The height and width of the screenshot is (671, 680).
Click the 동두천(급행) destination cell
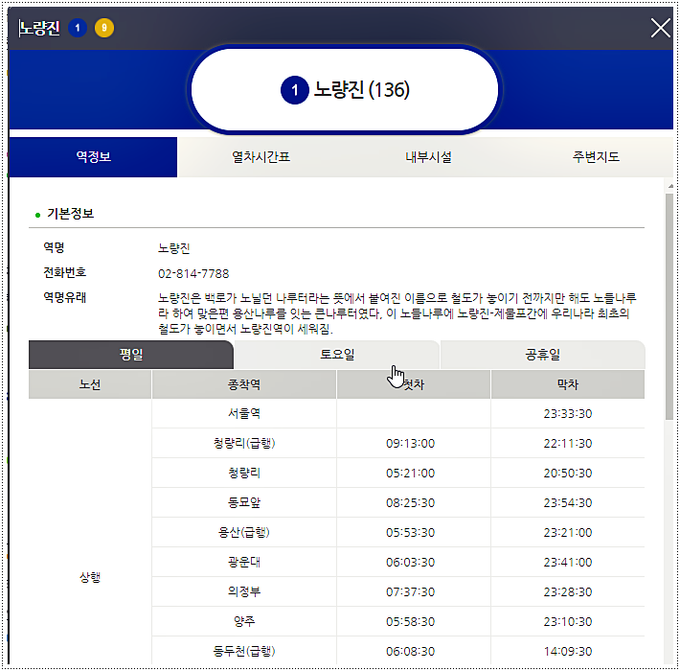tap(244, 651)
